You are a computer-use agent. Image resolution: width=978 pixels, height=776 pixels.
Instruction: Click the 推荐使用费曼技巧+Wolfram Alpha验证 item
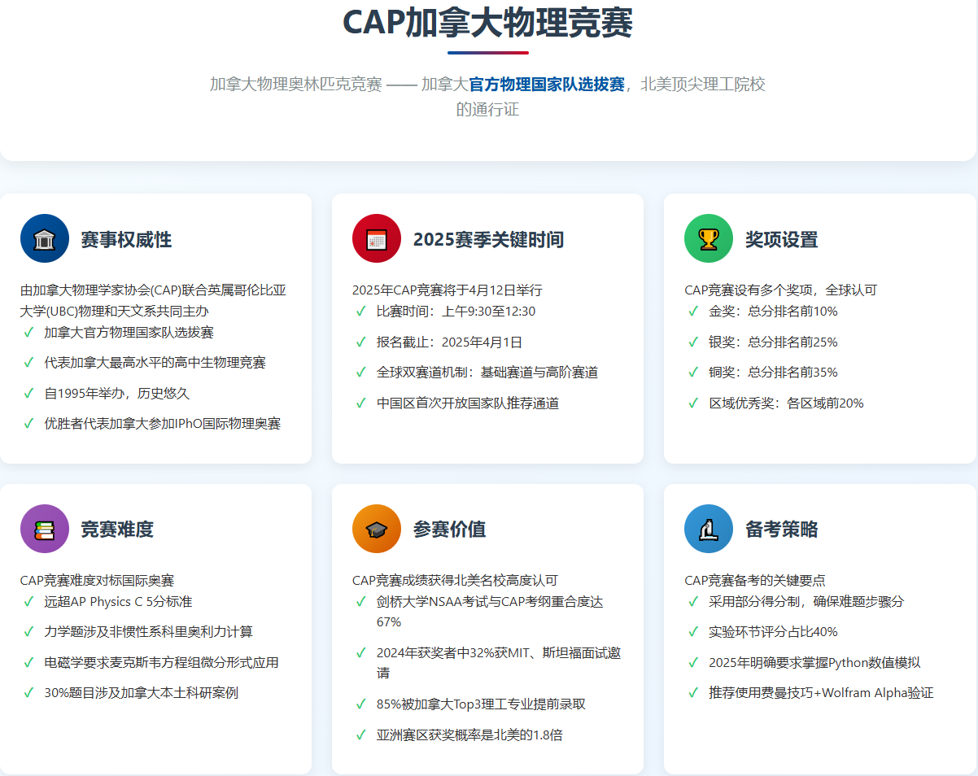pyautogui.click(x=820, y=693)
